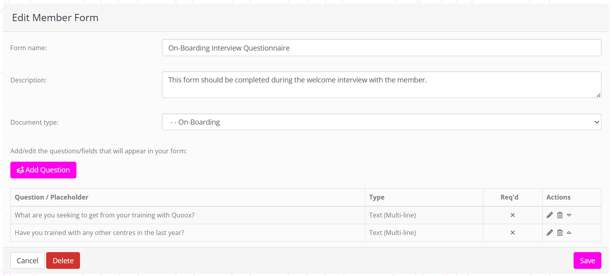Screen dimensions: 613x276
Task: Grab the Description box resize handle
Action: (x=599, y=95)
